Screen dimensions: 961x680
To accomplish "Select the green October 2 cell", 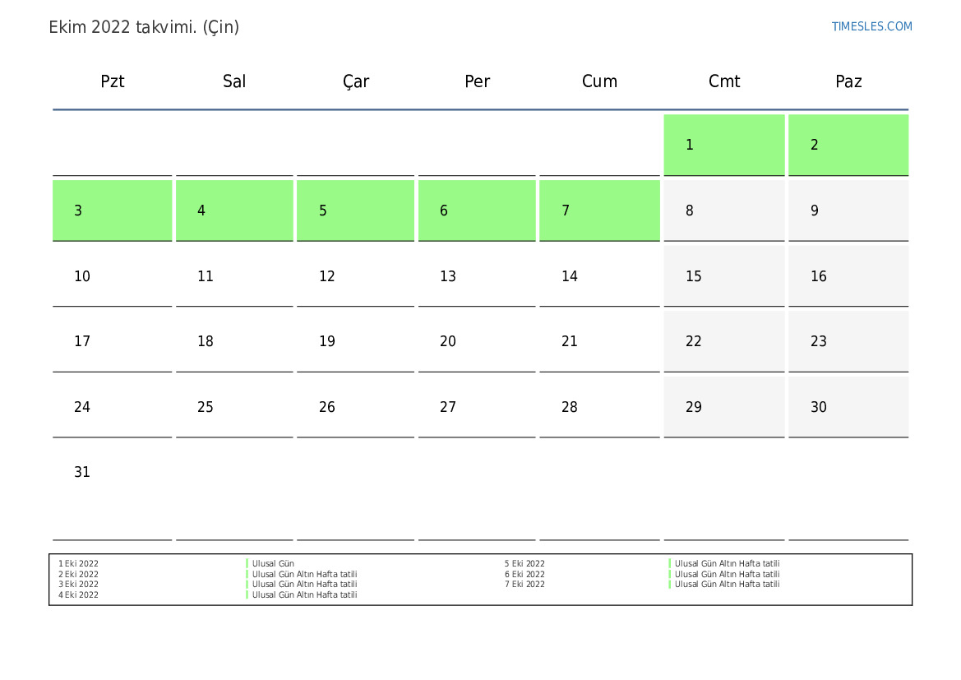I will 848,145.
